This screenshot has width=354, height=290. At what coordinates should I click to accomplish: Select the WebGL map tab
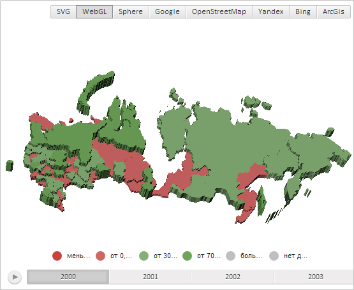(94, 11)
